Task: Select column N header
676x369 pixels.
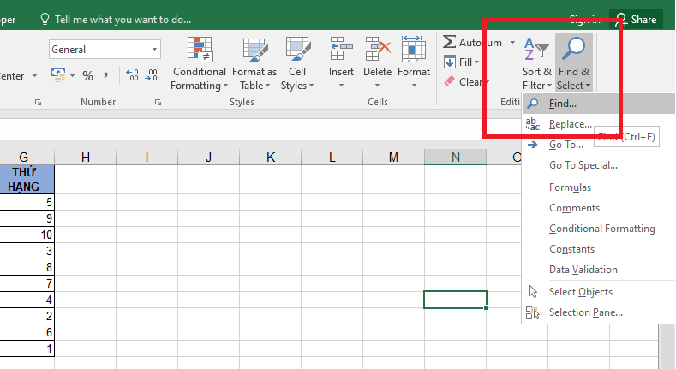Action: tap(455, 158)
